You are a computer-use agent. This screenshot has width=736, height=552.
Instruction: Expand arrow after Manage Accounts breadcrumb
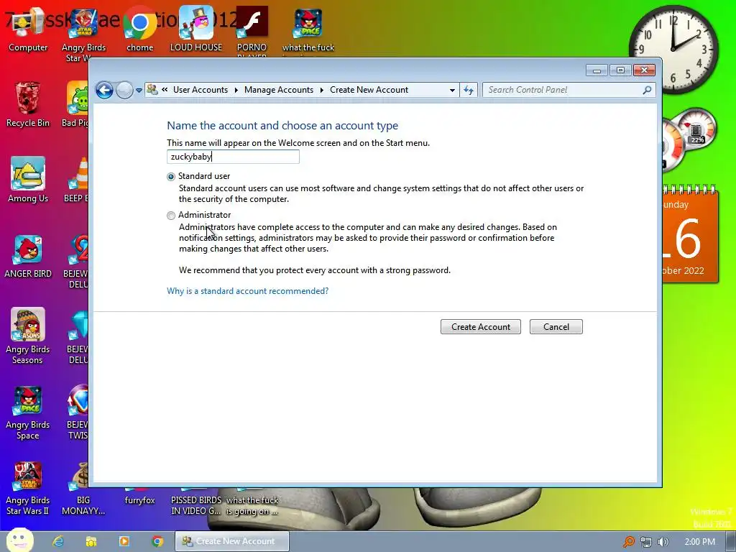pyautogui.click(x=322, y=90)
